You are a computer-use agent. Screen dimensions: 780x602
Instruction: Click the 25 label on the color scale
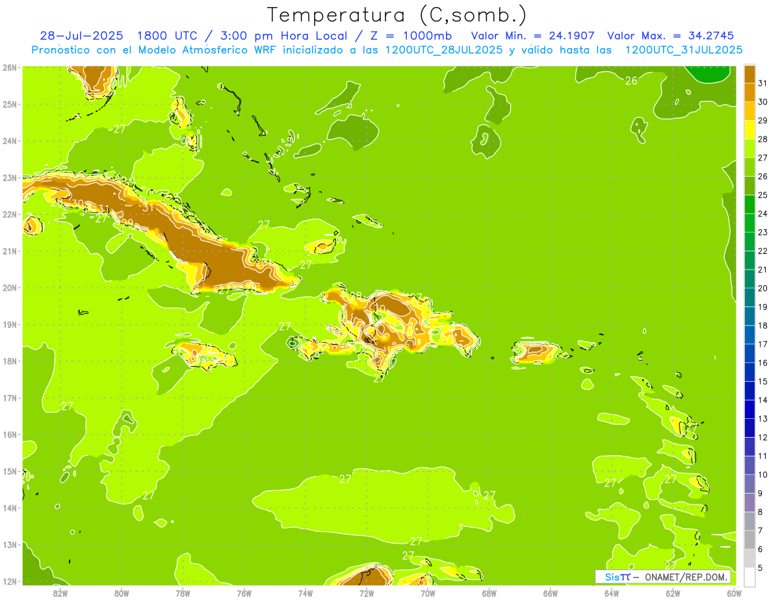[x=762, y=195]
